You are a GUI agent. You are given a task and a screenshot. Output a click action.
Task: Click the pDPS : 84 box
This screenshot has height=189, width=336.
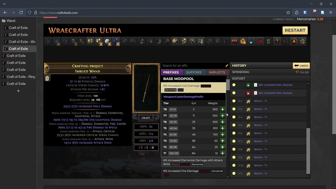click(x=146, y=127)
